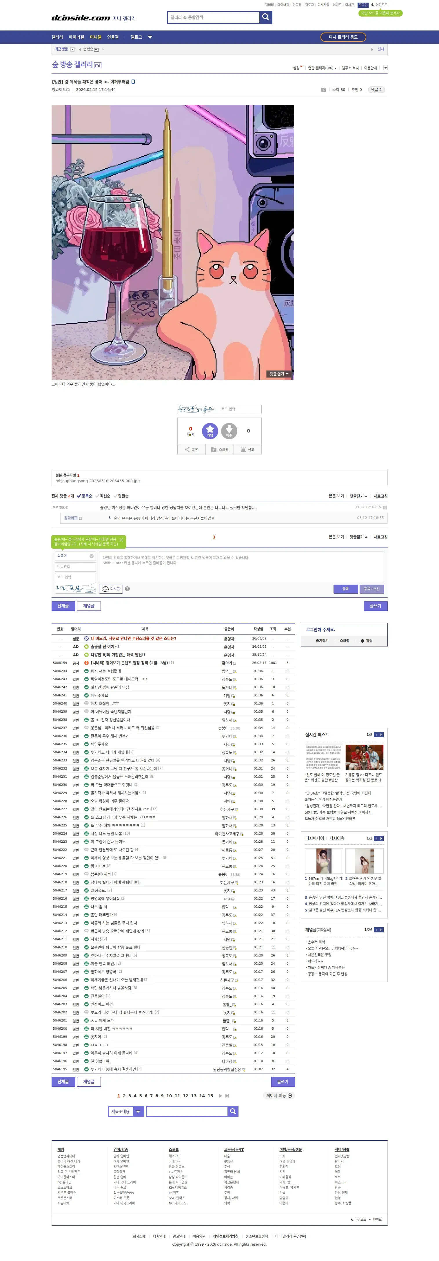Screen dimensions: 439x1261
Task: Click 새로고침 above the comment list
Action: 380,496
